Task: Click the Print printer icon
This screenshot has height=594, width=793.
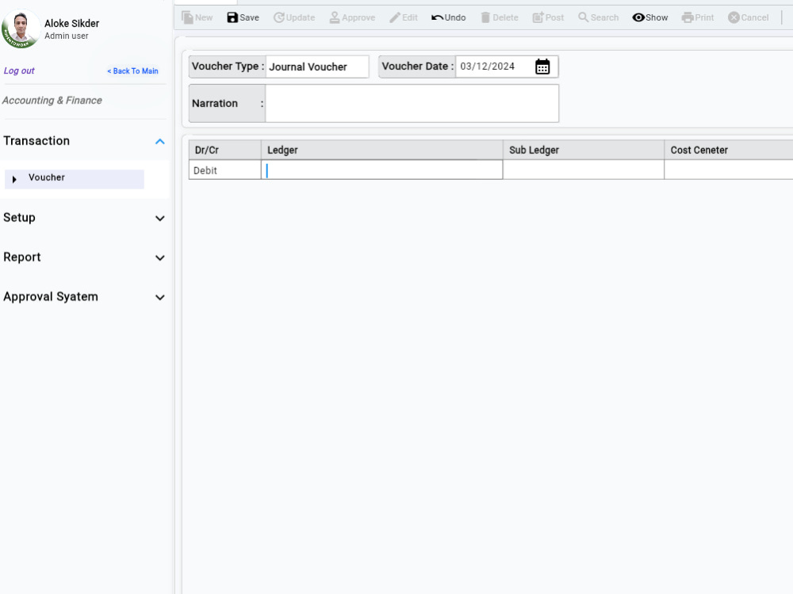Action: click(x=688, y=17)
